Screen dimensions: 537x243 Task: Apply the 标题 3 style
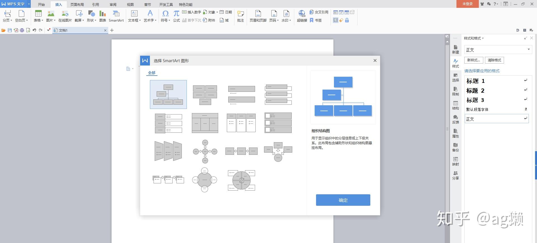coord(496,100)
